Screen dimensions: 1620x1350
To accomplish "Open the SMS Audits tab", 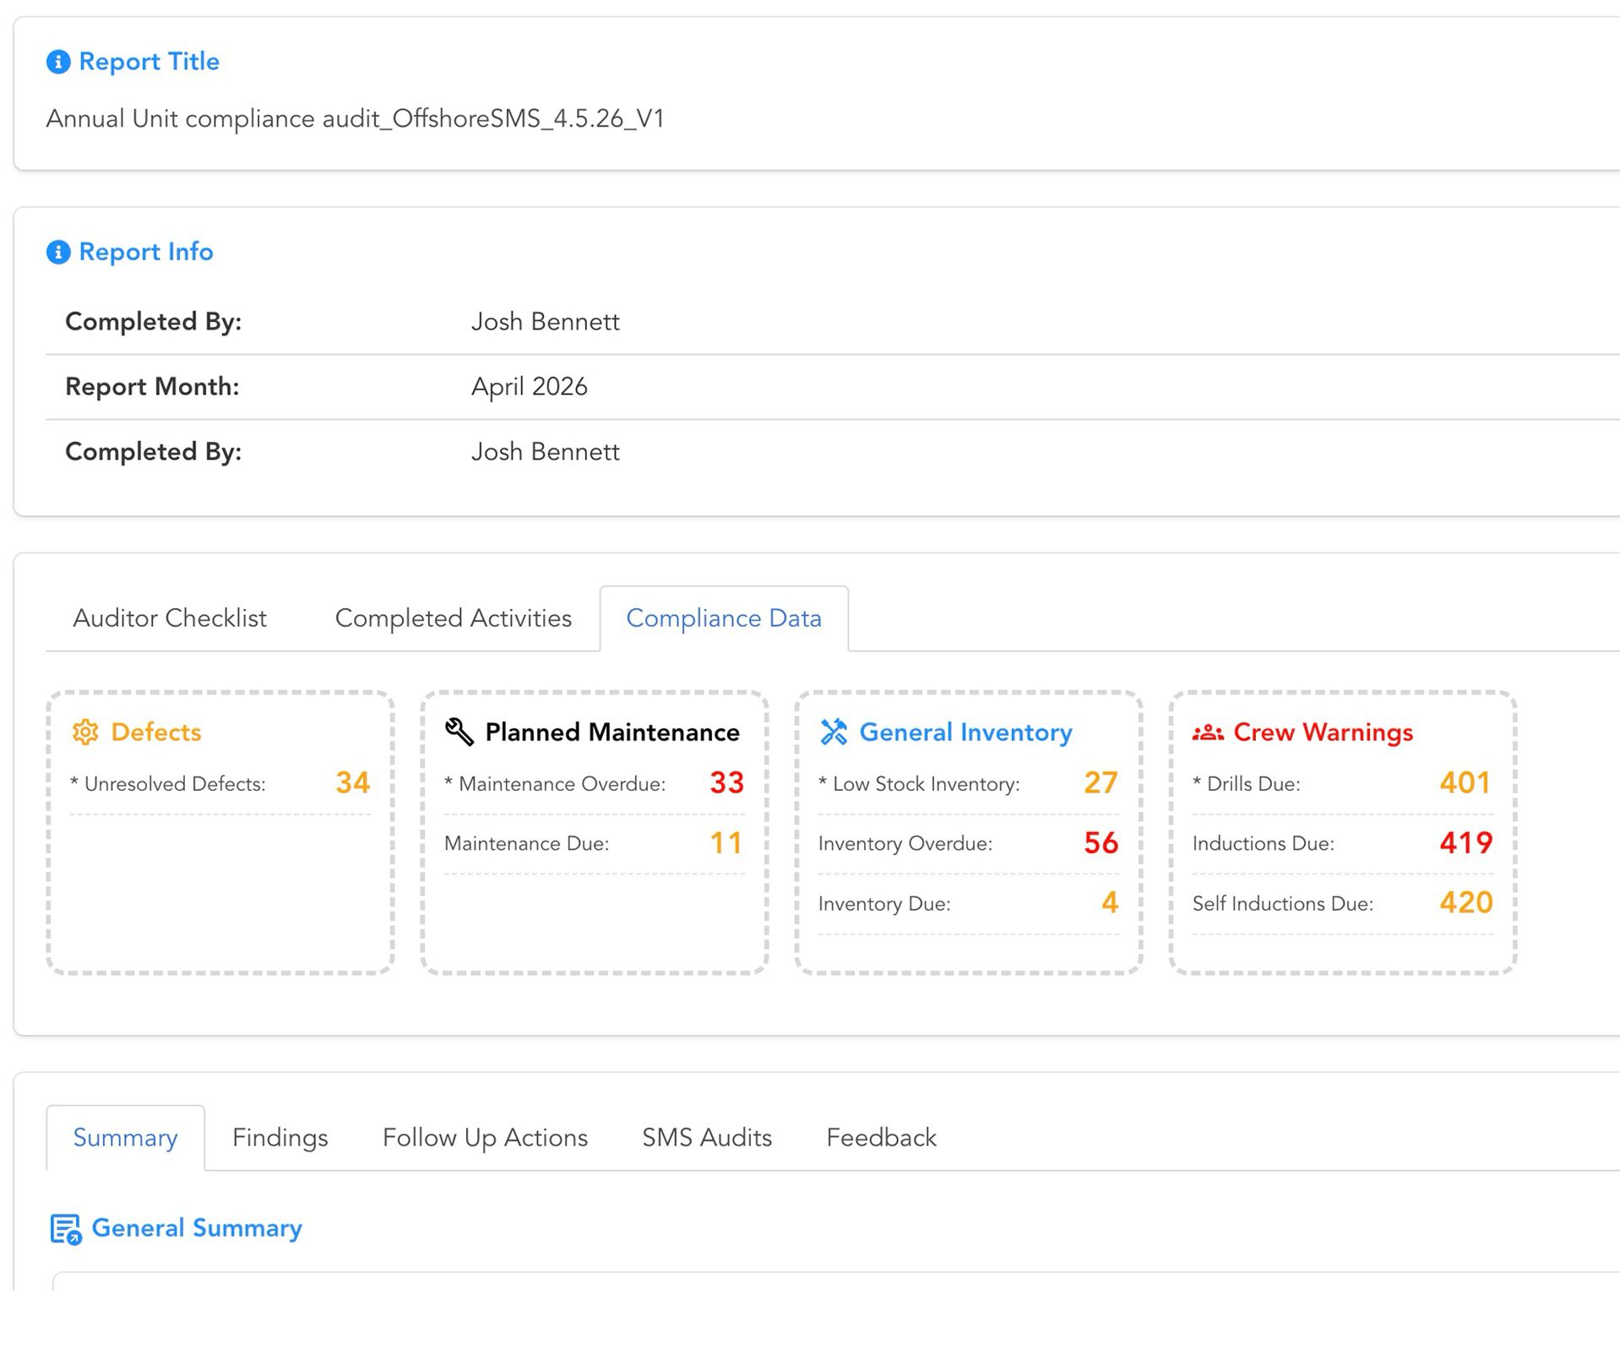I will pyautogui.click(x=707, y=1138).
